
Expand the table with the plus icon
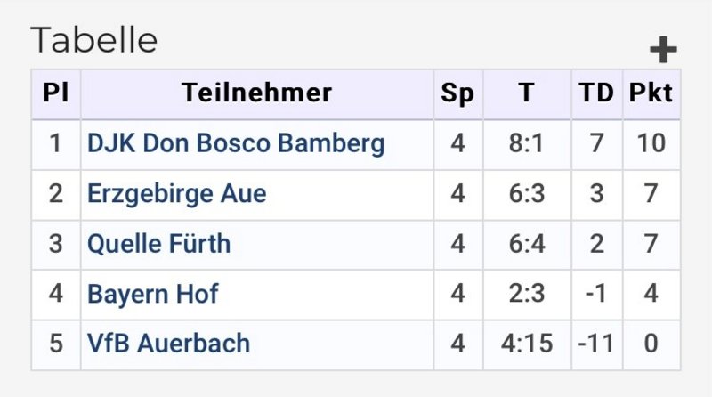[x=663, y=49]
